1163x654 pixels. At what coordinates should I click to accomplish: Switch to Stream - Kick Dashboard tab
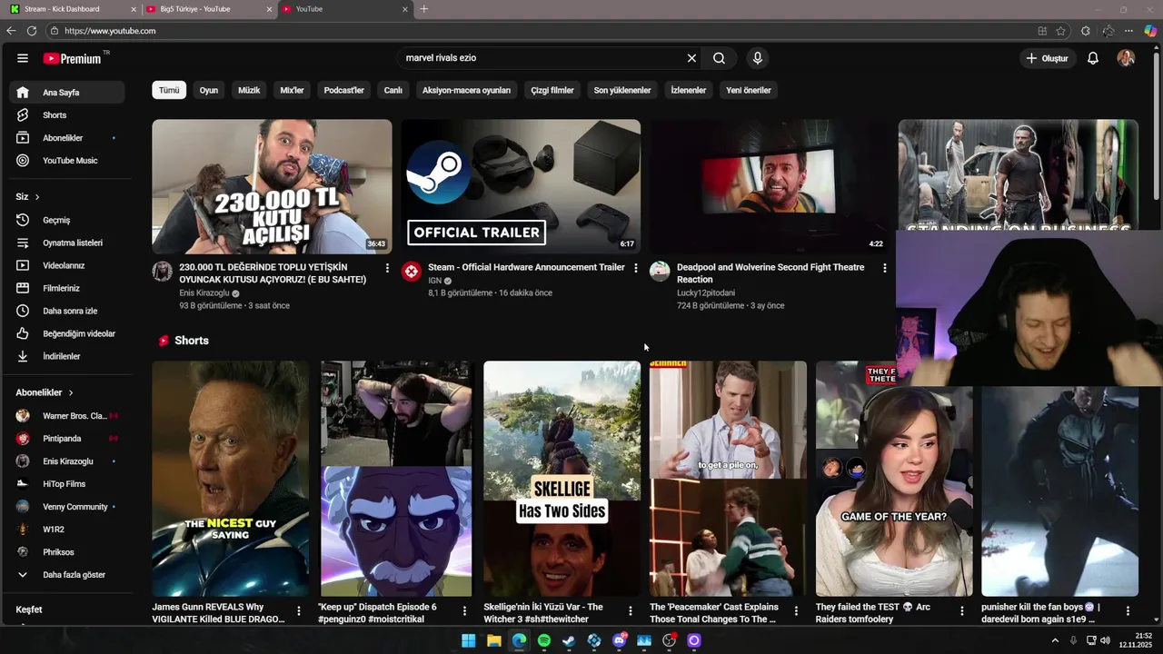(71, 9)
